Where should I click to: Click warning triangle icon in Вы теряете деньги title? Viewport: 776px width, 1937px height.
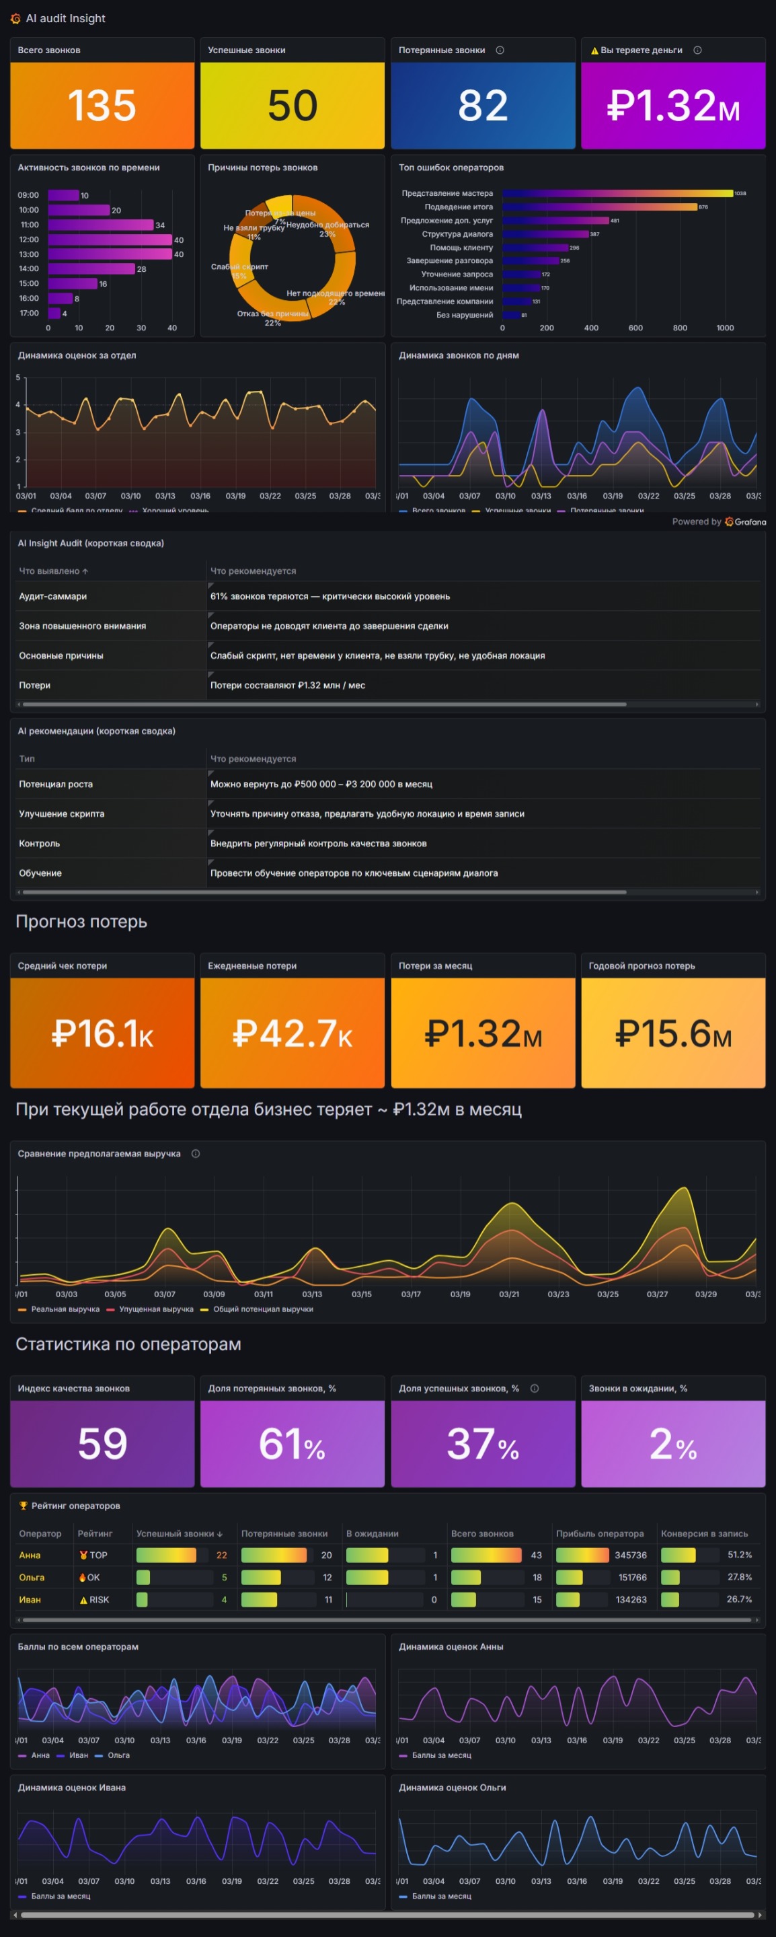click(x=594, y=51)
